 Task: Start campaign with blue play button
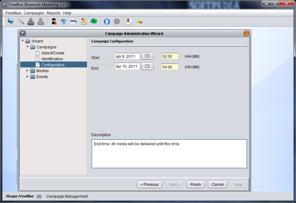(107, 21)
